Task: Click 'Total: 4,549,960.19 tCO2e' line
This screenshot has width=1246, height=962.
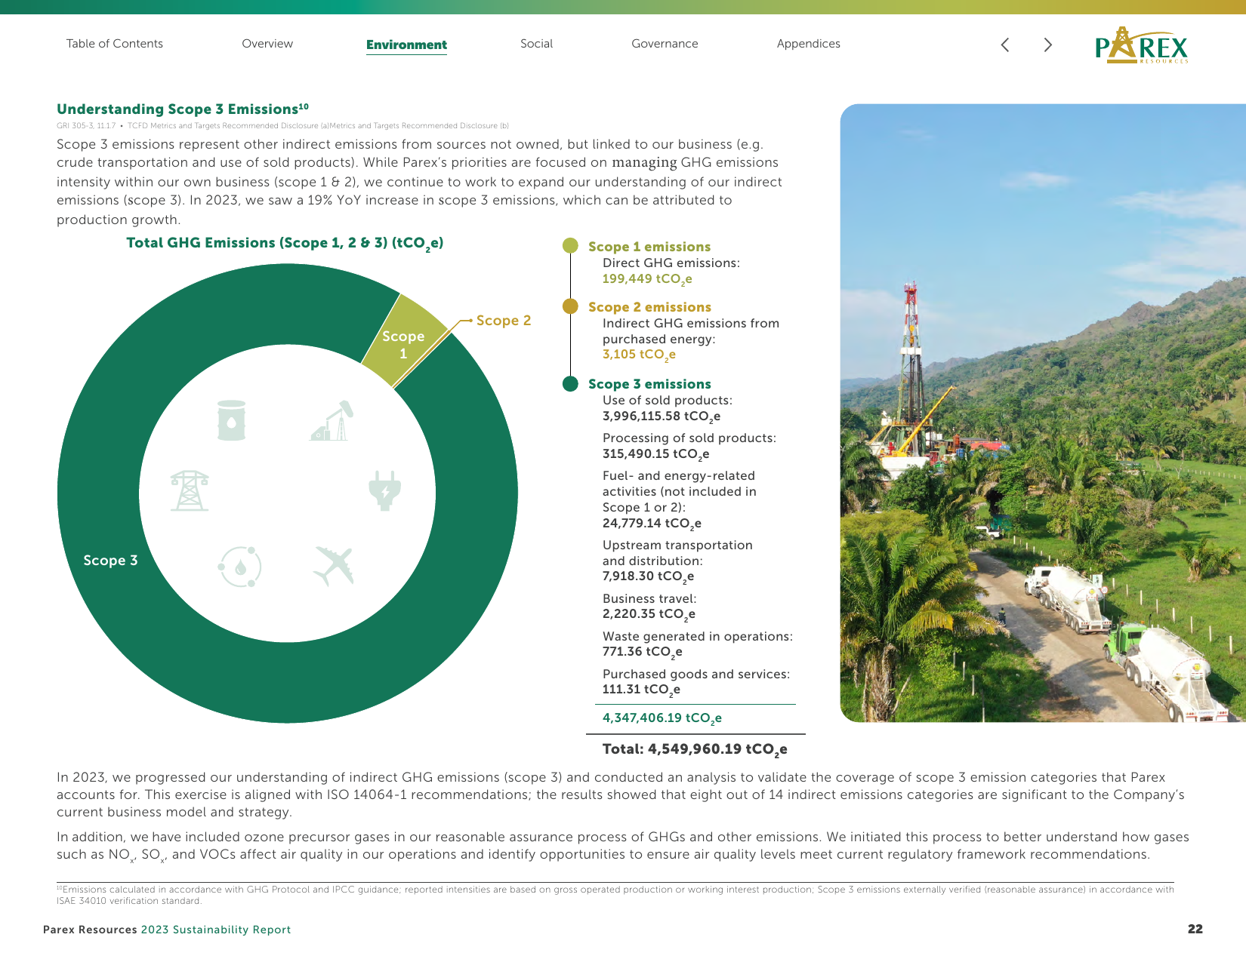Action: (695, 749)
